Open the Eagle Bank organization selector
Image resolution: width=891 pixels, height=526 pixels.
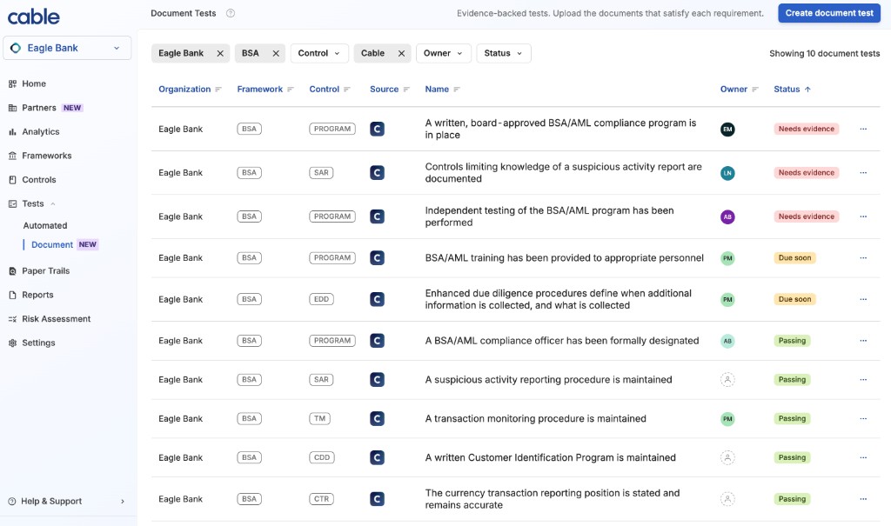[x=67, y=48]
